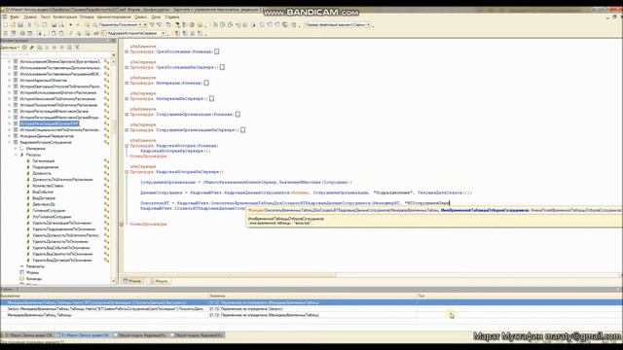The height and width of the screenshot is (350, 623).
Task: Open the Администрирование menu
Action: coord(114,17)
